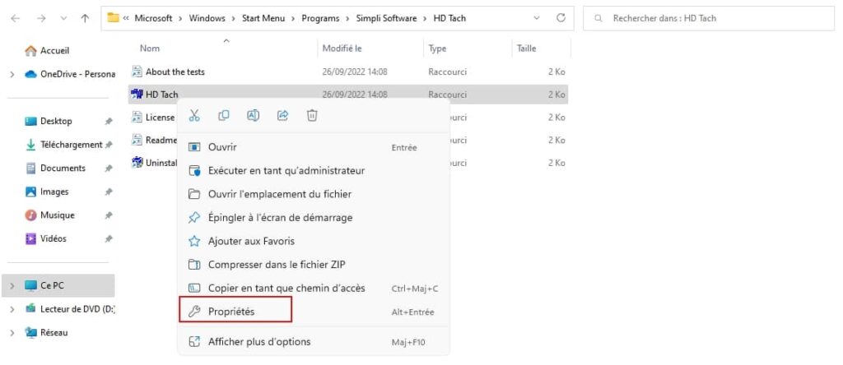Select Ouvrir in the context menu
The image size is (843, 365).
click(314, 147)
